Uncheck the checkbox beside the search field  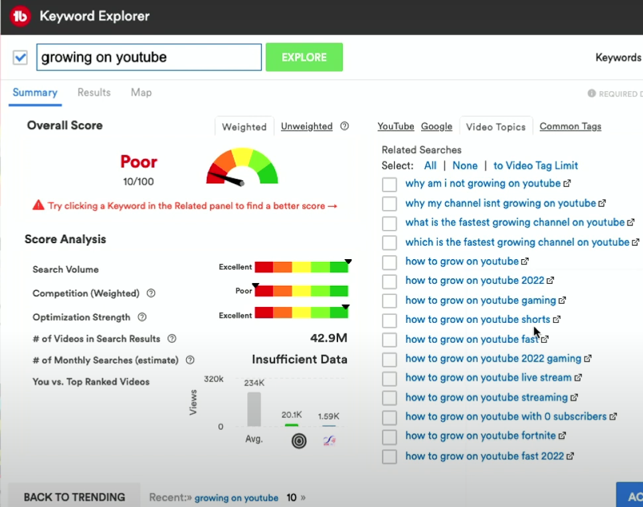[20, 57]
